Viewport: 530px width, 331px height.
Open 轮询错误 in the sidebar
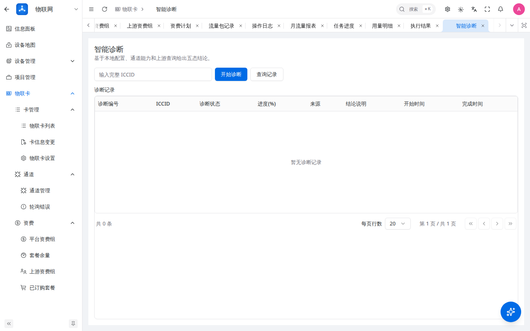tap(41, 207)
